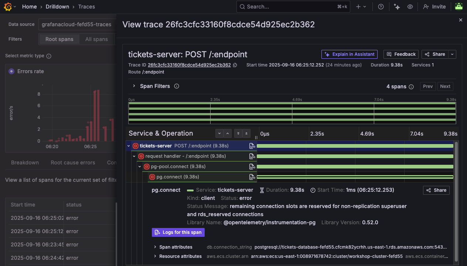Click info icon beside 4 spans
This screenshot has width=467, height=266.
pyautogui.click(x=411, y=86)
